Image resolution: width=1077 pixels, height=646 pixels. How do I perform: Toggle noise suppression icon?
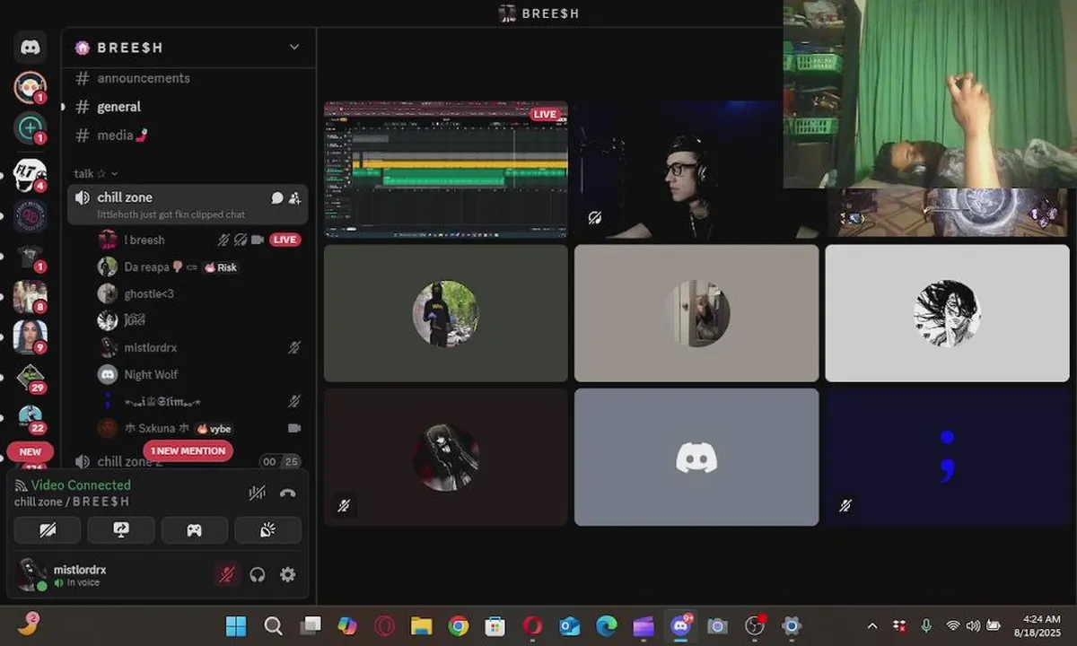coord(257,493)
